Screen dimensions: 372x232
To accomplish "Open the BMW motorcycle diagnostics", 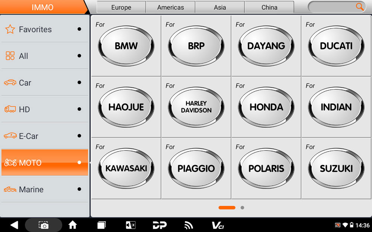I will (x=126, y=46).
